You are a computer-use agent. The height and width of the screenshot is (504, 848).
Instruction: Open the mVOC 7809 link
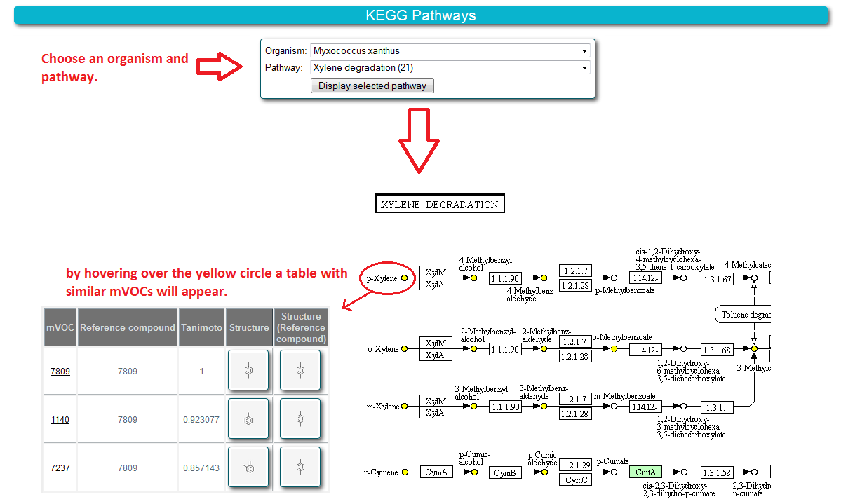coord(60,372)
